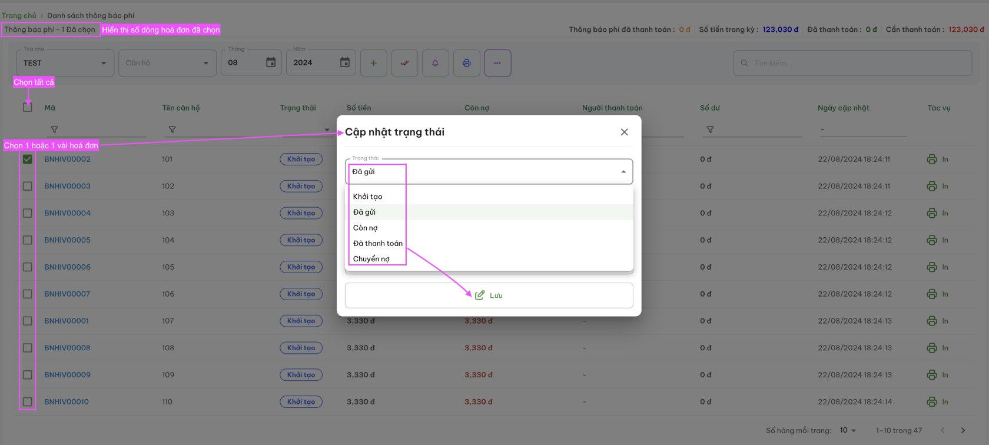Open invoice link BNHIV00009
This screenshot has width=989, height=445.
pos(68,375)
